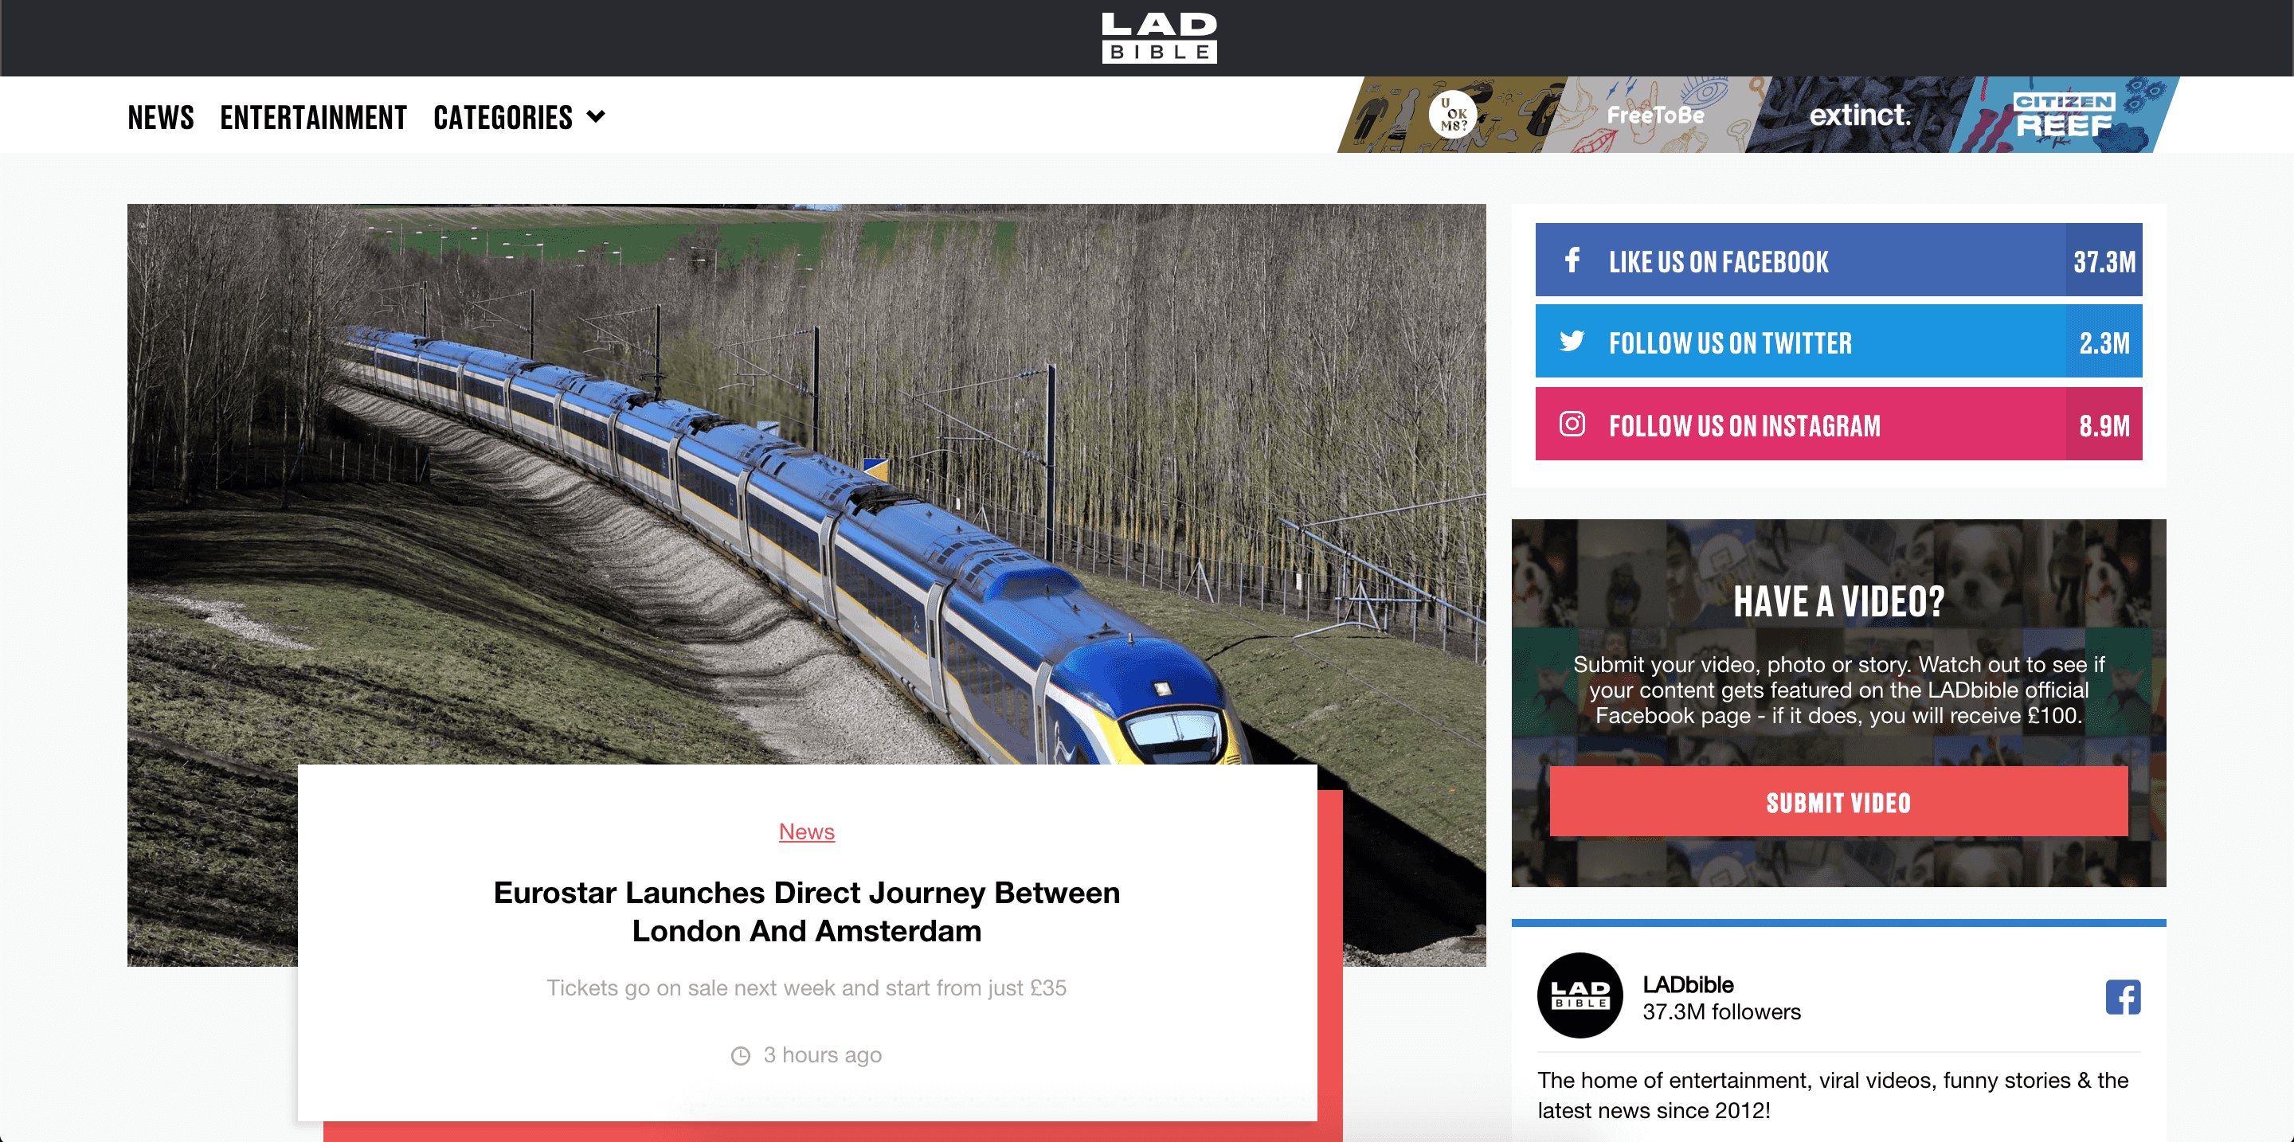Click the Facebook f icon
The image size is (2294, 1142).
pyautogui.click(x=1572, y=260)
